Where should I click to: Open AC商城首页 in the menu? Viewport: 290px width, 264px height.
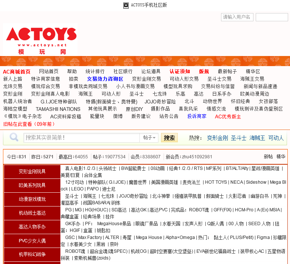click(17, 72)
